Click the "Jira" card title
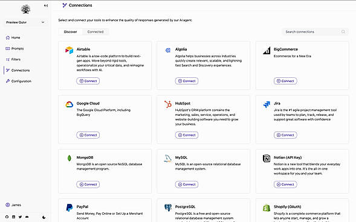The image size is (356, 222). coord(277,103)
